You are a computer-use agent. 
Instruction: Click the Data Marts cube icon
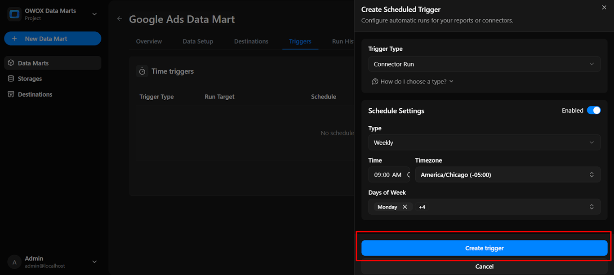pyautogui.click(x=11, y=63)
